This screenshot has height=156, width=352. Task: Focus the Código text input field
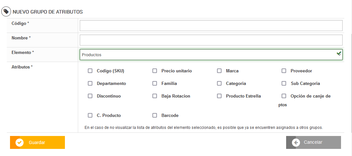pos(211,26)
